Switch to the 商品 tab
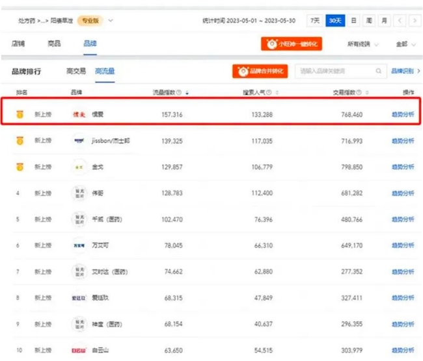Screen dimensions: 423x361 pyautogui.click(x=54, y=44)
